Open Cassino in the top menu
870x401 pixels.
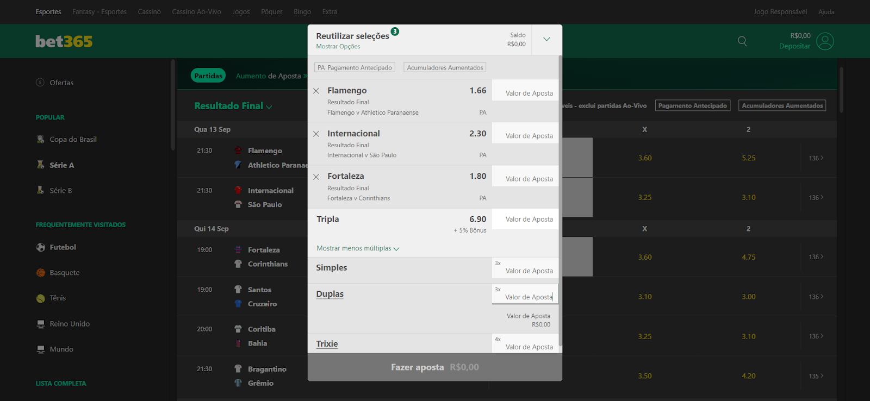coord(149,12)
